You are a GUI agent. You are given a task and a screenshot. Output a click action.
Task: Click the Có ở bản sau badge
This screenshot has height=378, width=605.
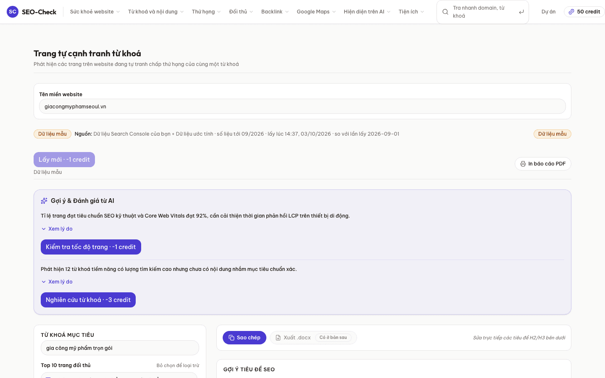333,338
